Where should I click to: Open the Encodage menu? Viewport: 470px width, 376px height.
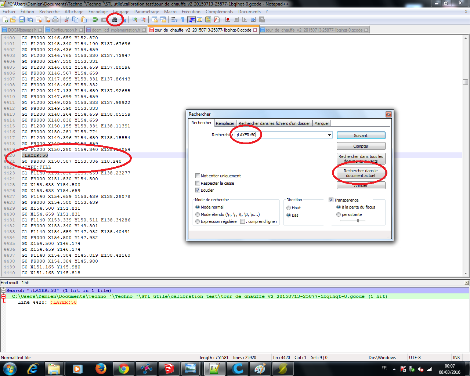[x=98, y=12]
